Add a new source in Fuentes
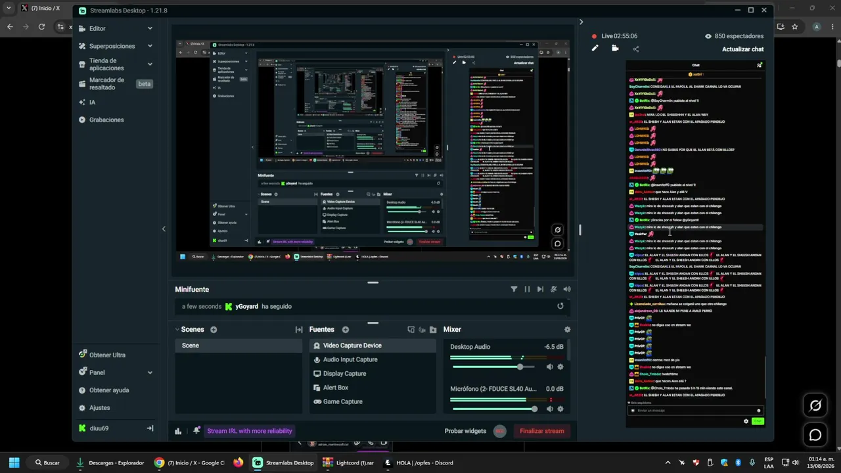The height and width of the screenshot is (473, 841). tap(346, 330)
